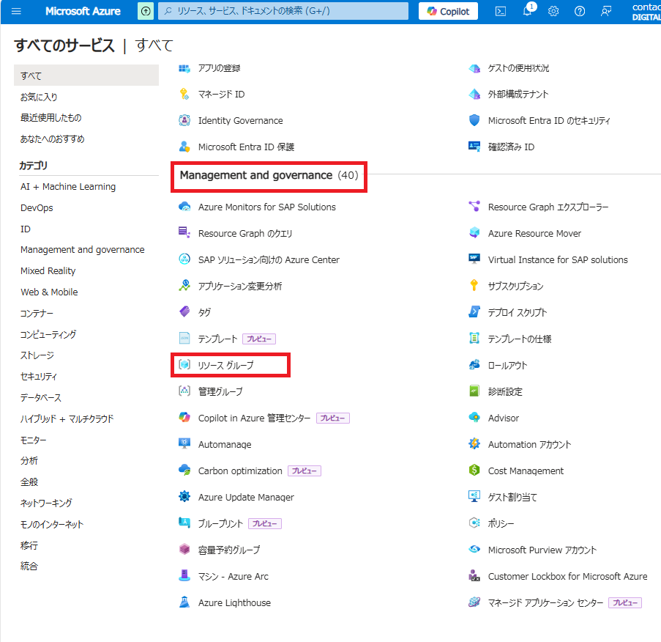Image resolution: width=661 pixels, height=642 pixels.
Task: Open the Automanage link
Action: (x=225, y=444)
